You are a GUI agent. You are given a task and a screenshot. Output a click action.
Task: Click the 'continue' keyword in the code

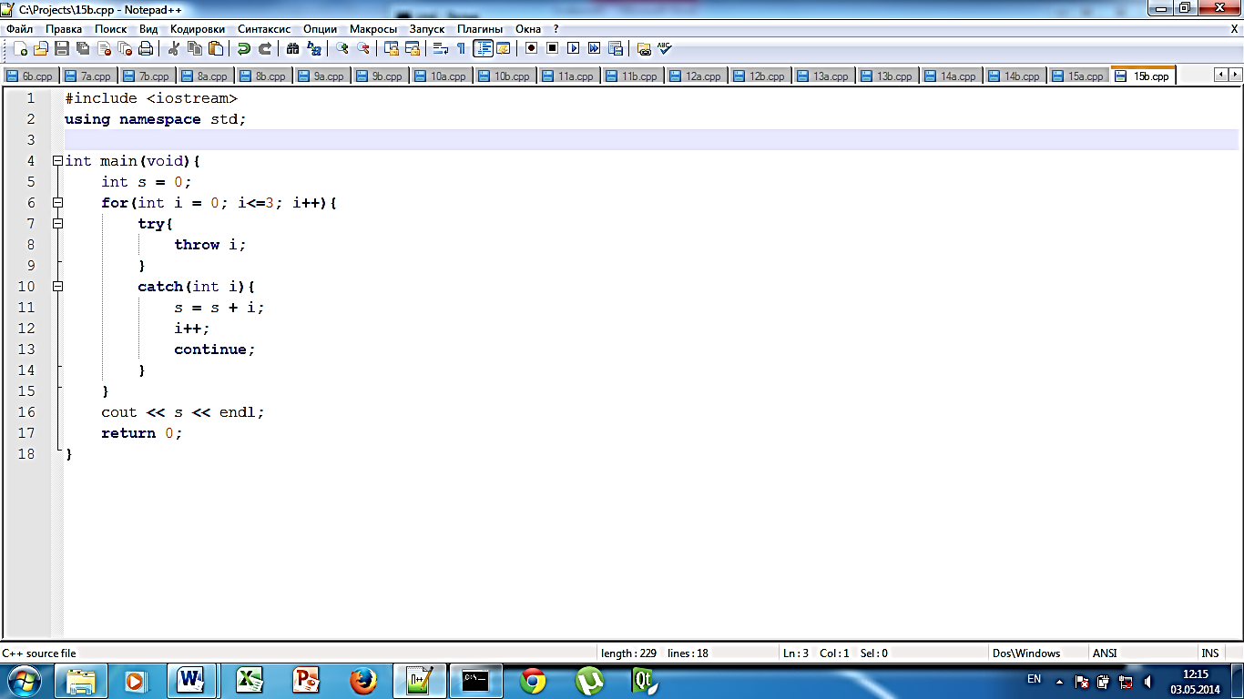point(210,349)
